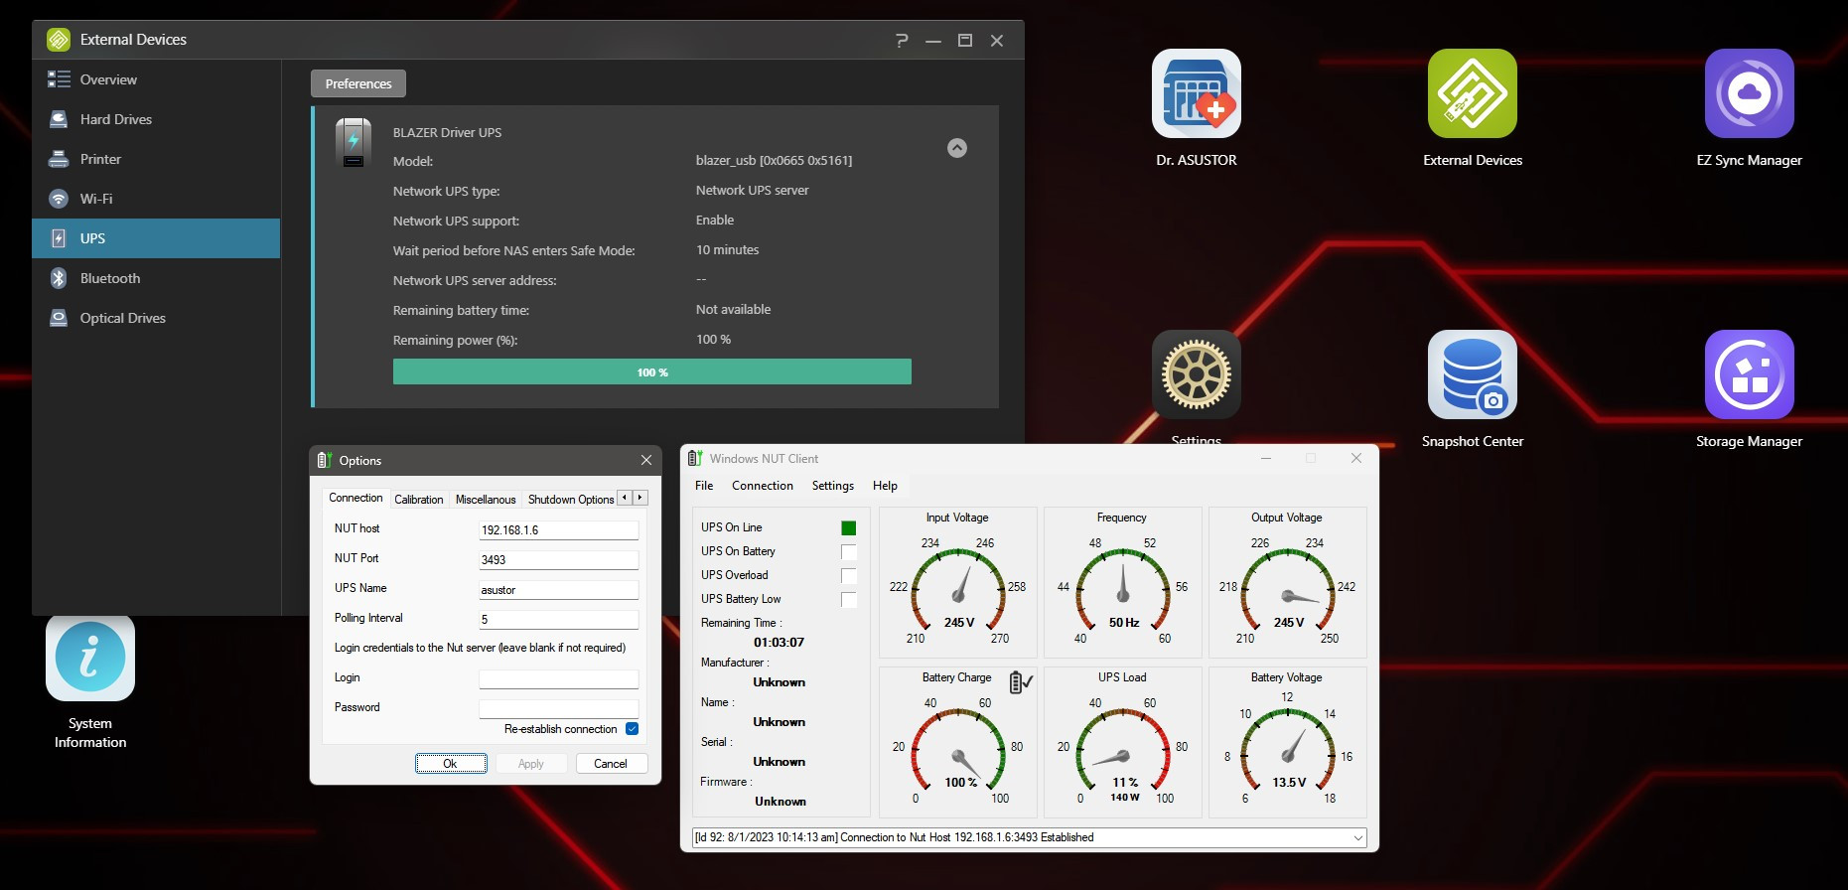Click the help question mark in External Devices
1848x890 pixels.
[x=902, y=41]
